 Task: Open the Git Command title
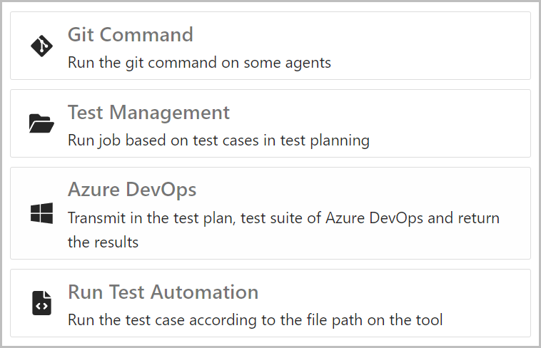131,34
